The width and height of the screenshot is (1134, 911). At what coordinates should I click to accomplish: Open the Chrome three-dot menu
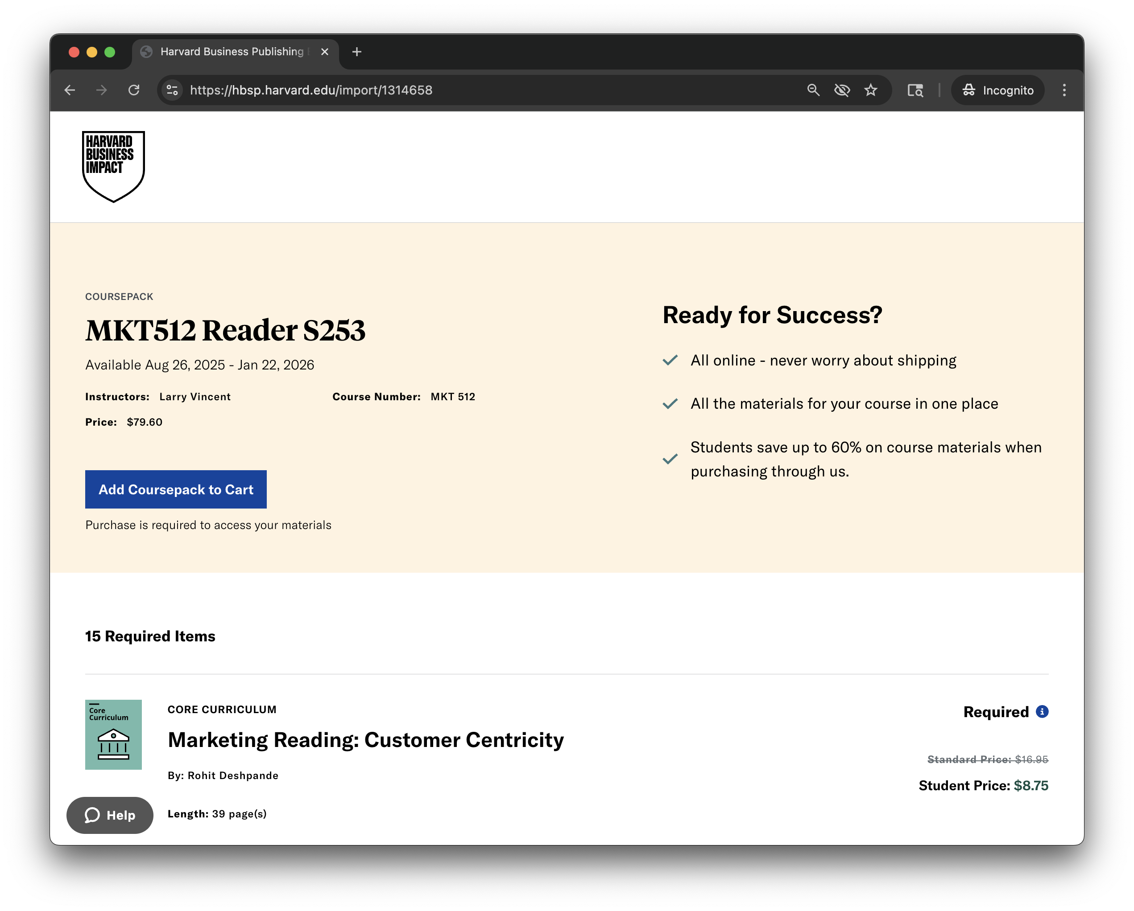1064,90
